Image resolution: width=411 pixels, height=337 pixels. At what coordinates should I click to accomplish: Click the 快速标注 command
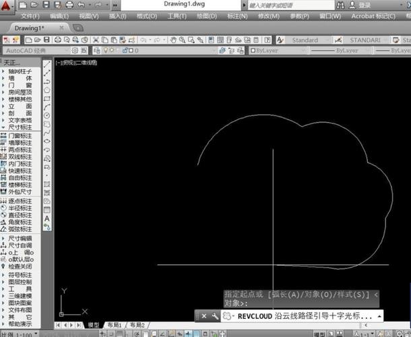[17, 171]
